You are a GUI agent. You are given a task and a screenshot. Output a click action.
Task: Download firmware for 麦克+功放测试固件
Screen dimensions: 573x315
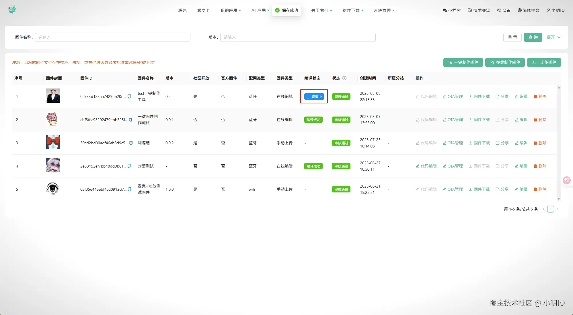[x=479, y=189]
